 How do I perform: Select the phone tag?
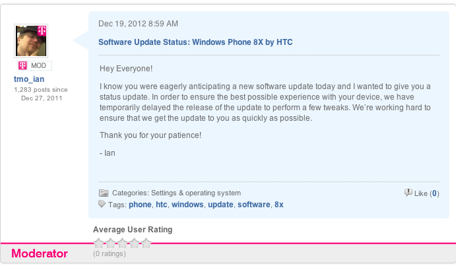point(140,205)
